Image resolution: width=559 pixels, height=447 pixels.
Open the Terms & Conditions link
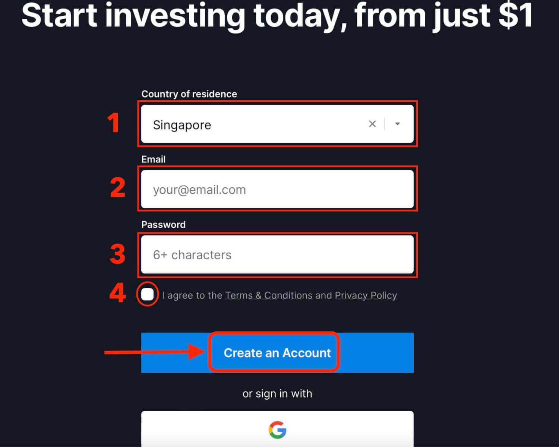(x=269, y=295)
